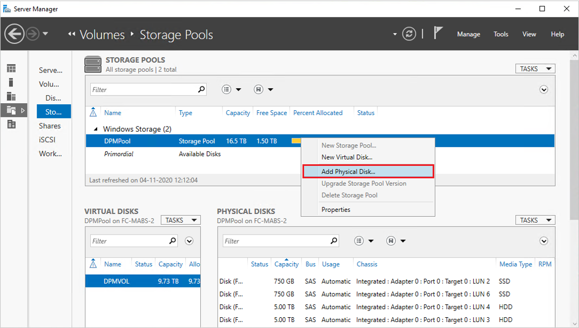
Task: Sort storage pools by Capacity column
Action: (238, 113)
